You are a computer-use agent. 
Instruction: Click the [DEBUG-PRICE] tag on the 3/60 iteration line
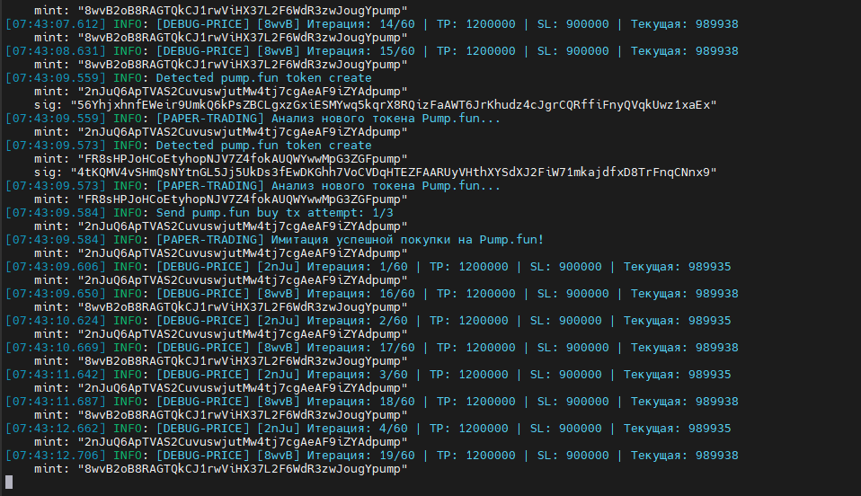203,374
